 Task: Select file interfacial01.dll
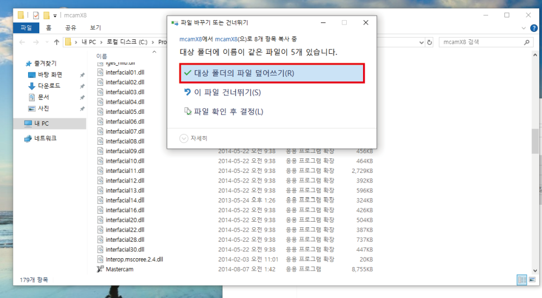[x=125, y=72]
